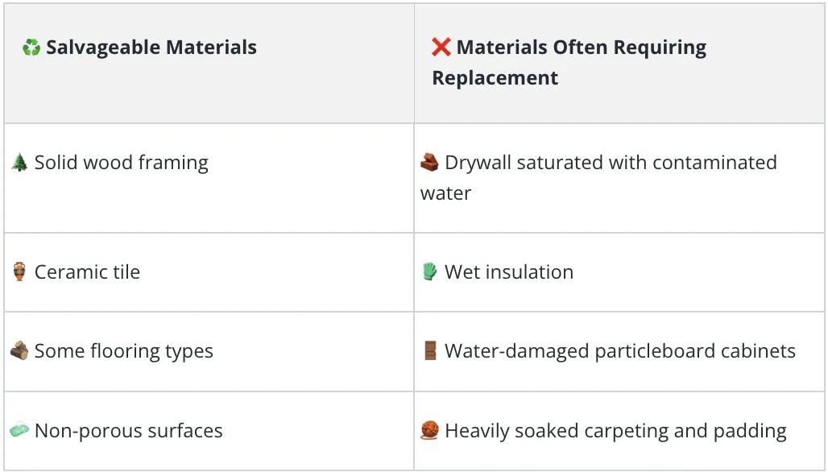Viewport: 828px width, 472px height.
Task: Click the Non-porous surfaces text
Action: coord(129,432)
